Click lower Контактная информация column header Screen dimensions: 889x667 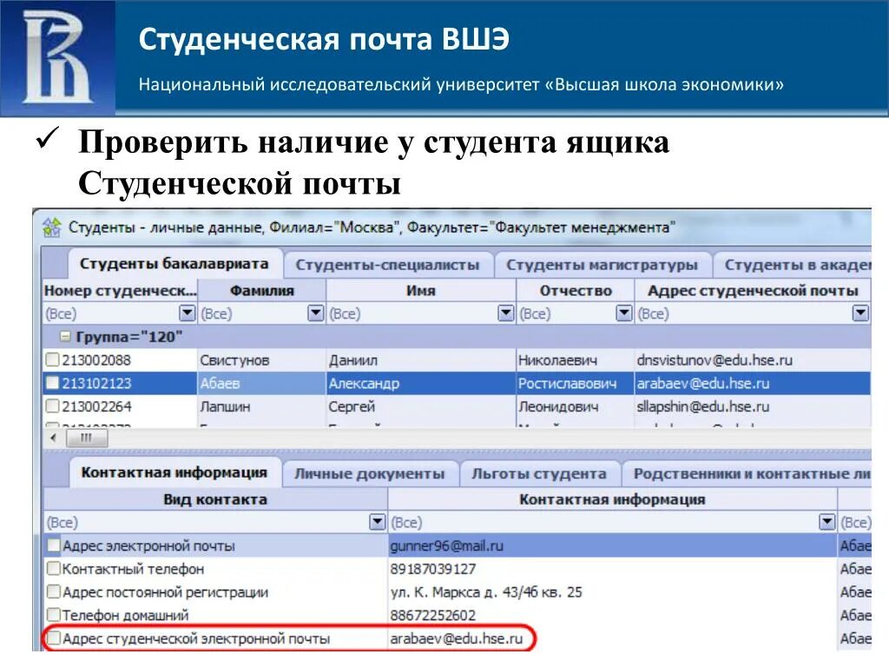[612, 499]
